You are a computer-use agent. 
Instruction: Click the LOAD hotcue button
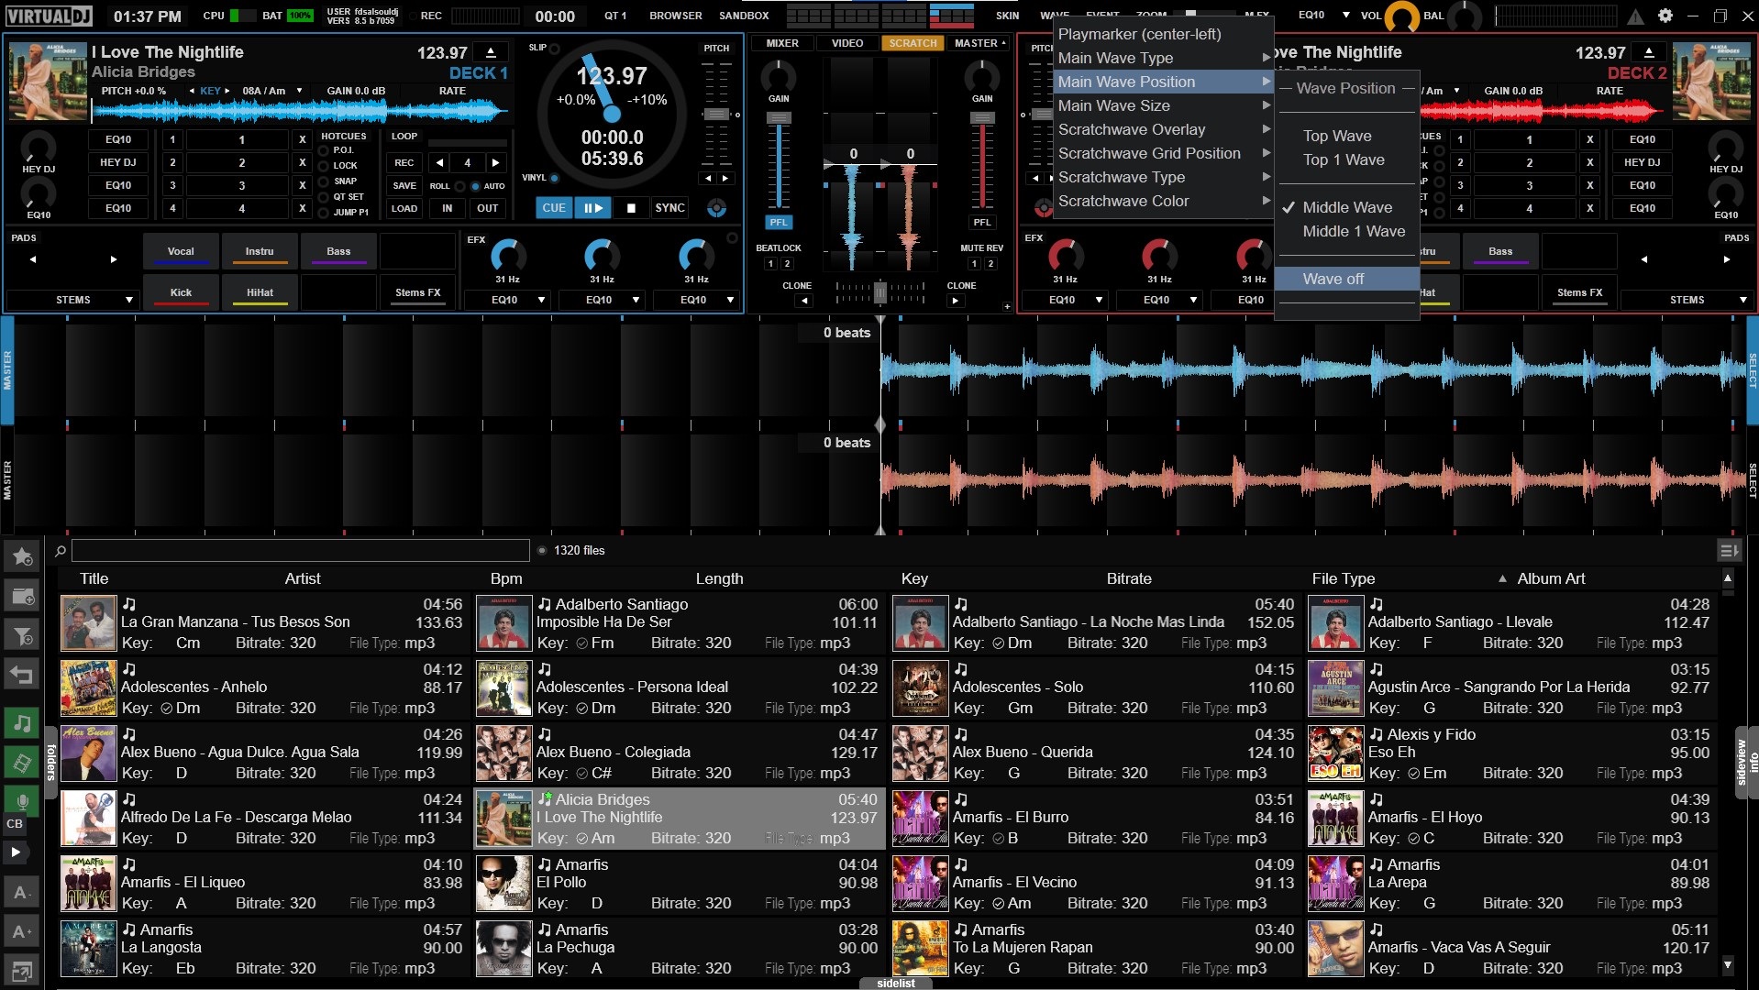tap(404, 208)
